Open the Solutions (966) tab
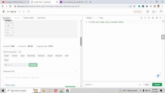165x93 pixels. [x=29, y=18]
